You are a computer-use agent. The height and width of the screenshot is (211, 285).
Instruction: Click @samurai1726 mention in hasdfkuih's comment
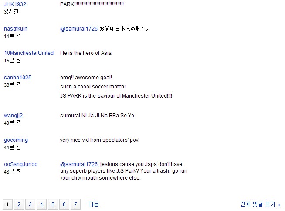click(x=79, y=29)
